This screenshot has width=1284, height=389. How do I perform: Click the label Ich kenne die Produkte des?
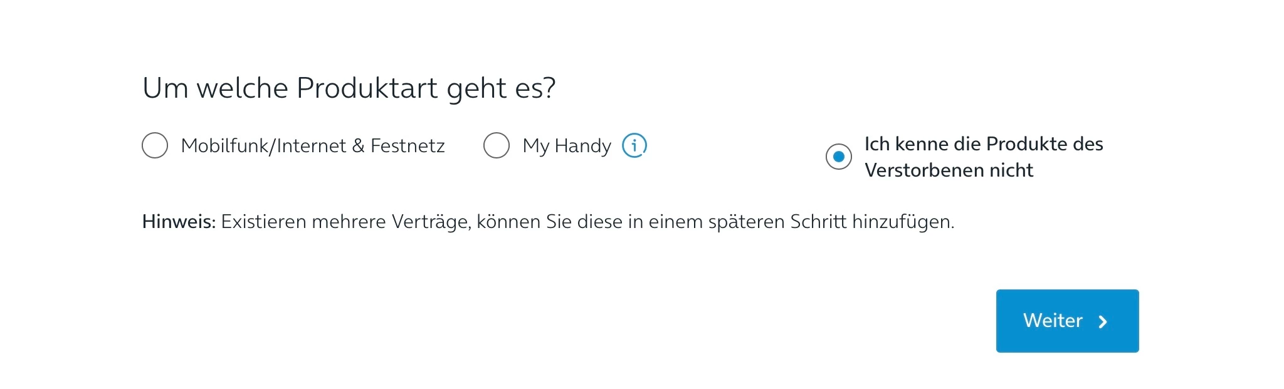click(x=983, y=144)
